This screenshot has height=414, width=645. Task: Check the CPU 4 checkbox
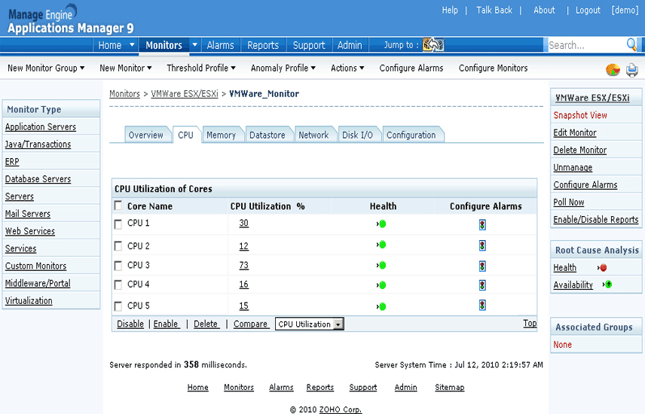(x=118, y=285)
